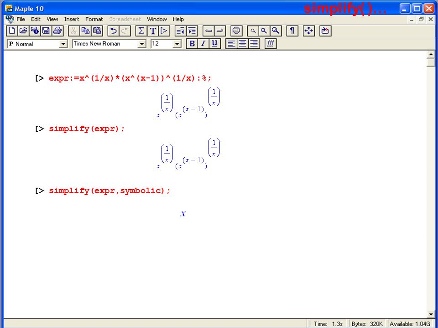The height and width of the screenshot is (328, 438).
Task: Toggle bold formatting
Action: click(x=192, y=44)
